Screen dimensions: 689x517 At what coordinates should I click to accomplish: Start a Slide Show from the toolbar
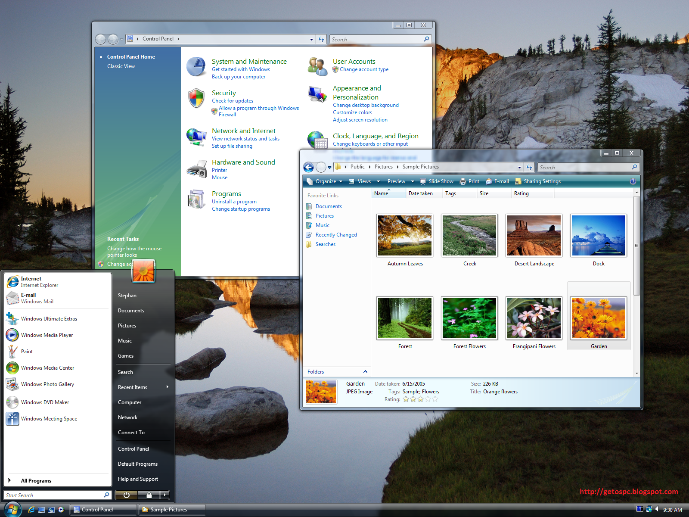click(x=437, y=181)
